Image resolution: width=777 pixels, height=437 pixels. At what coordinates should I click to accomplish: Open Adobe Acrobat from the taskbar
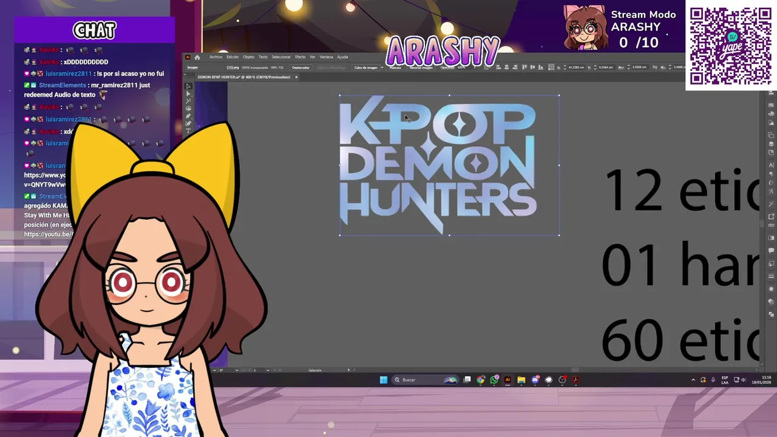pos(575,380)
